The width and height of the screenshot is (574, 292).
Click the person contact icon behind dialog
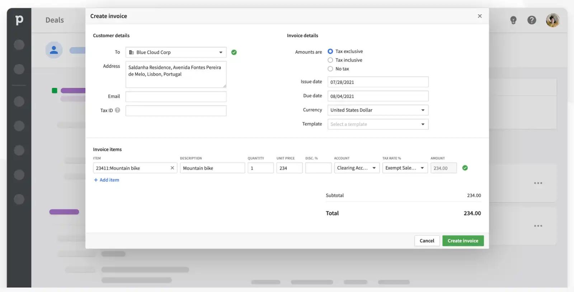click(54, 50)
